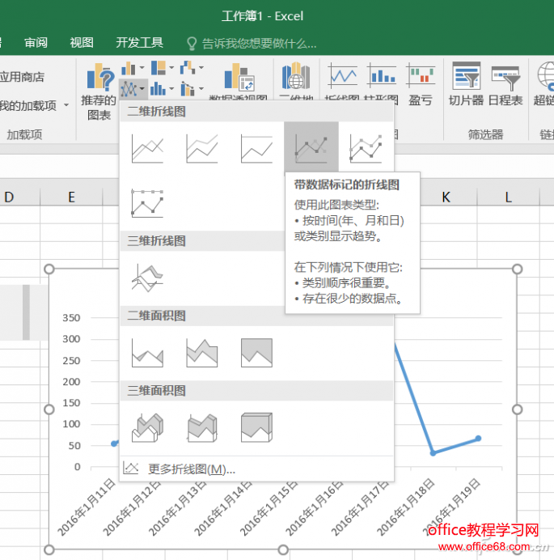Insert a Timeline (日程表)
The height and width of the screenshot is (560, 554).
(505, 84)
